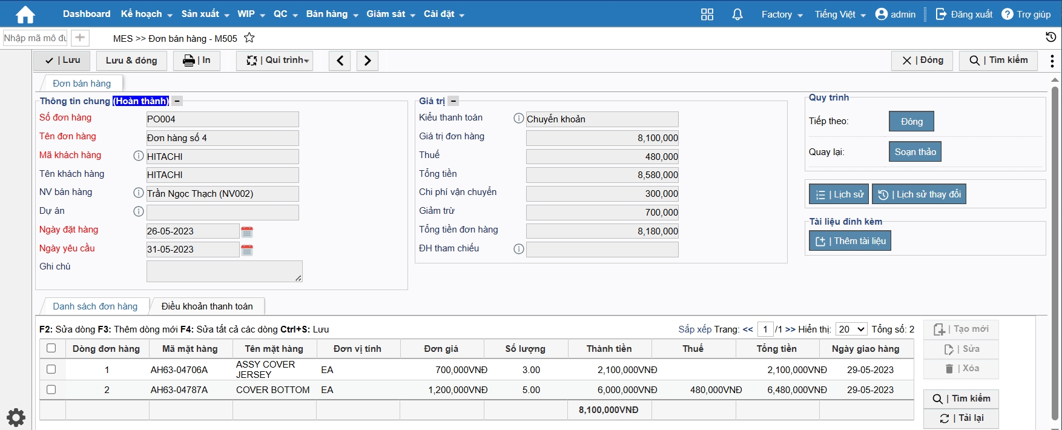This screenshot has width=1062, height=430.
Task: Open the Bán hàng menu
Action: click(x=332, y=14)
